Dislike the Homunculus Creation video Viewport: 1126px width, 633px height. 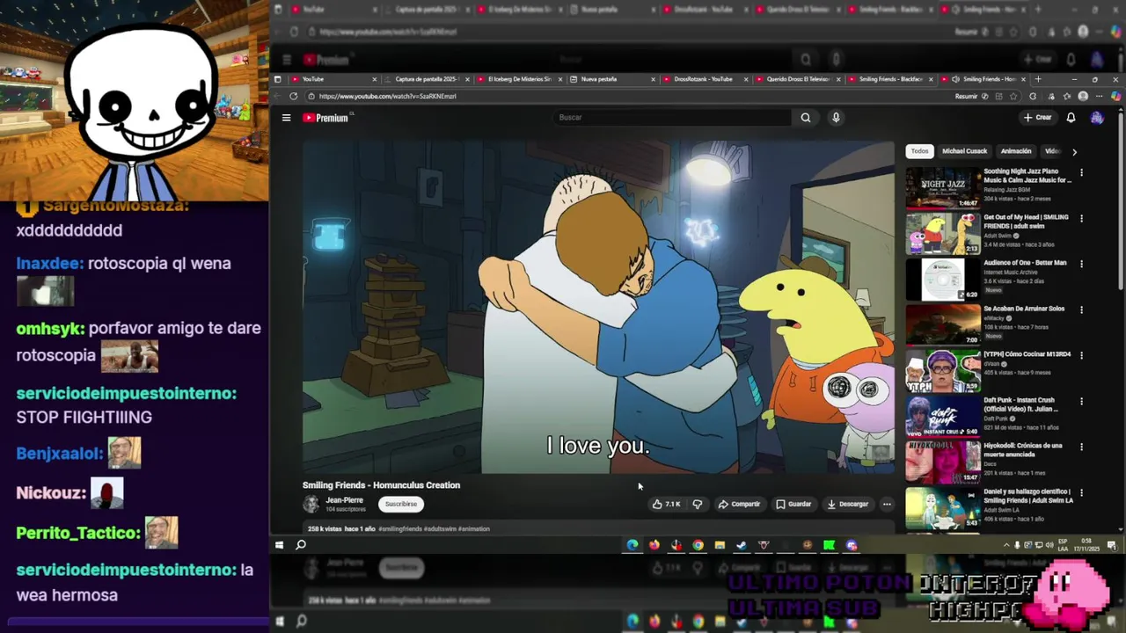tap(697, 504)
